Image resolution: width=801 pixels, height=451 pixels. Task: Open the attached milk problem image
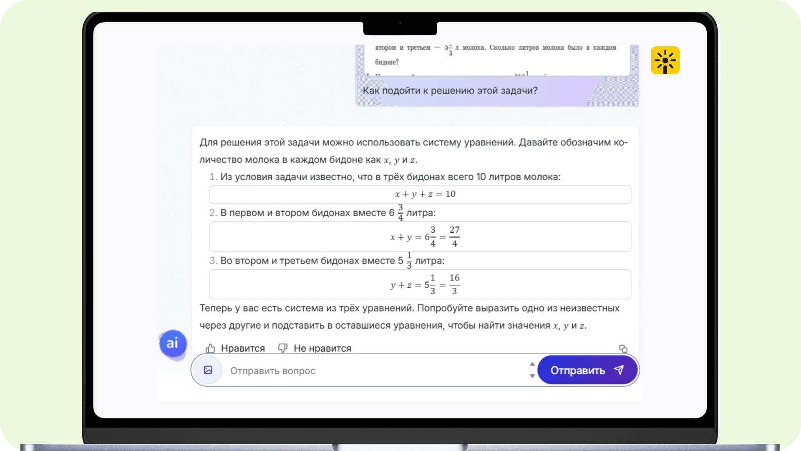(497, 60)
